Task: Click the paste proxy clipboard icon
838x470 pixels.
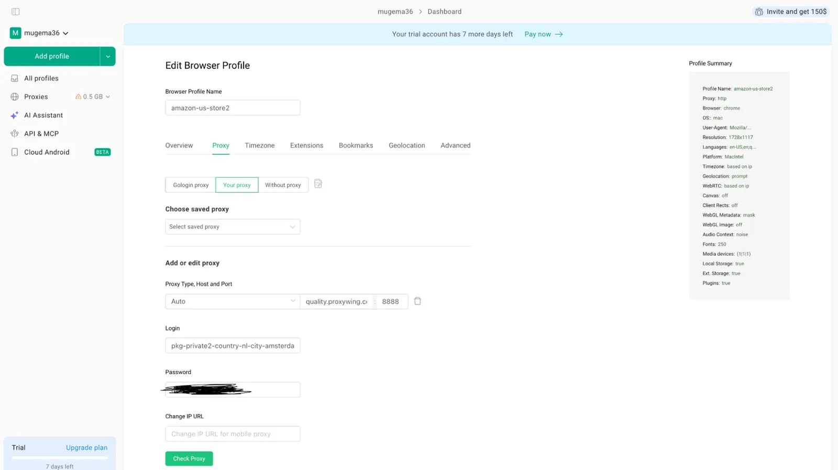Action: pyautogui.click(x=318, y=184)
